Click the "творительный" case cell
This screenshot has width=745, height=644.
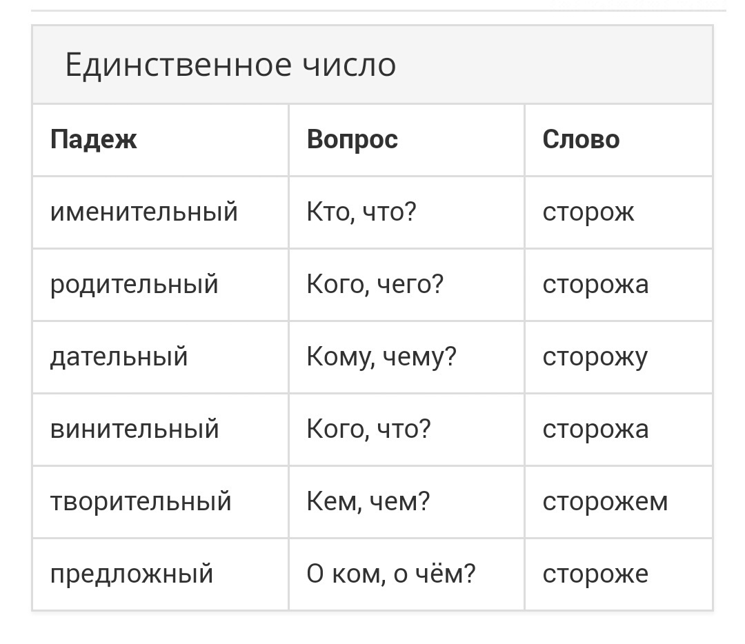[141, 501]
